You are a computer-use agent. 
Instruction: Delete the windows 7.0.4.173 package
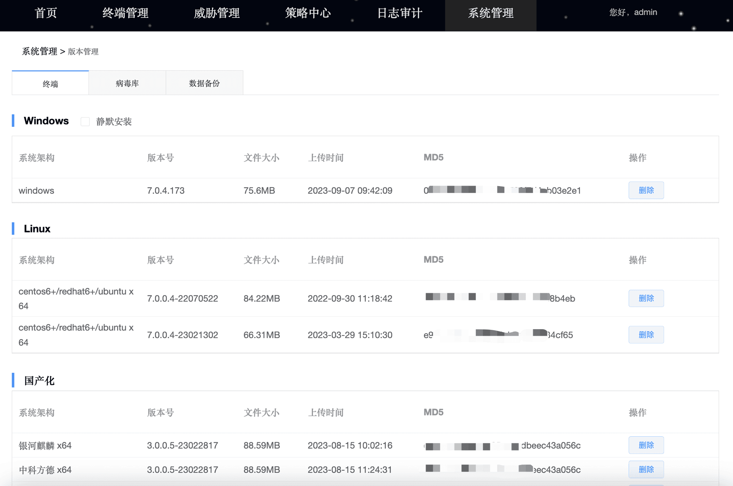(646, 190)
